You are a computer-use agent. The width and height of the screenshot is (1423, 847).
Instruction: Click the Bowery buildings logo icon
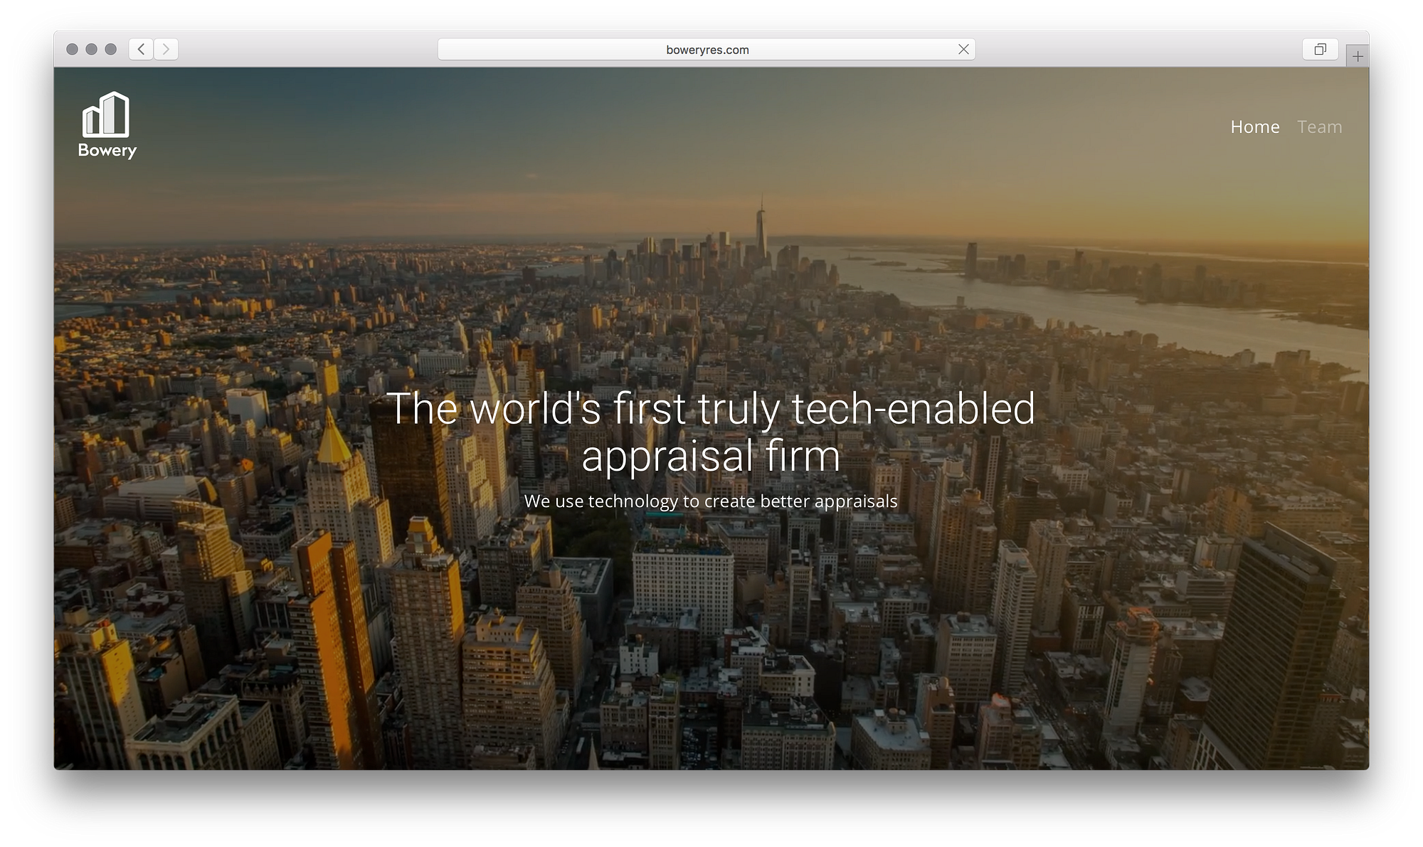pos(106,114)
